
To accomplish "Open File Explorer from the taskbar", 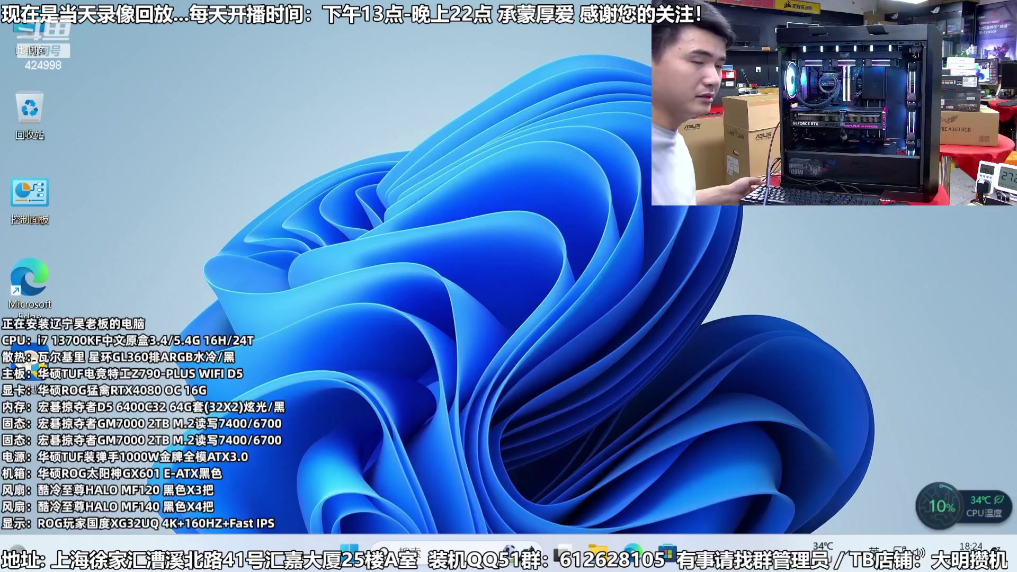I will (x=598, y=552).
